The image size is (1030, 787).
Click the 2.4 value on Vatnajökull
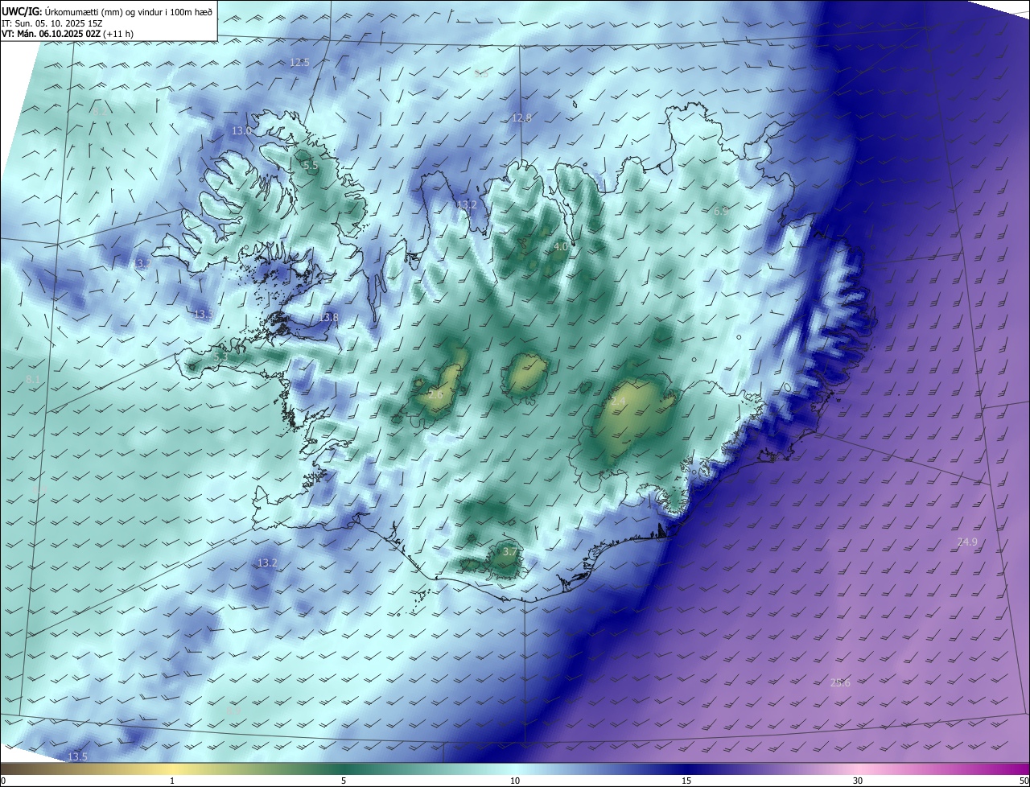pos(618,401)
